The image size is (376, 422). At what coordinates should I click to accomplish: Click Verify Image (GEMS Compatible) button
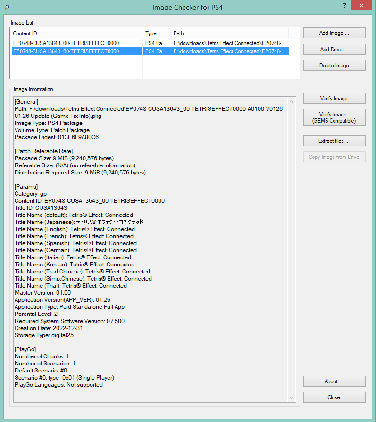tap(334, 117)
